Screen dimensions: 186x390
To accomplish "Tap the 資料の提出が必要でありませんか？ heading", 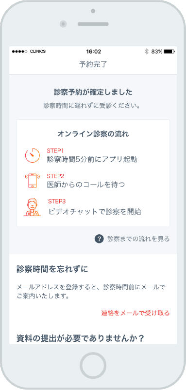I will point(80,338).
